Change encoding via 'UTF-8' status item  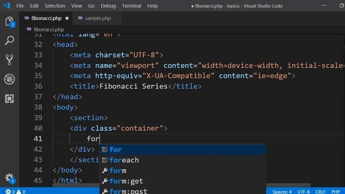click(x=303, y=192)
